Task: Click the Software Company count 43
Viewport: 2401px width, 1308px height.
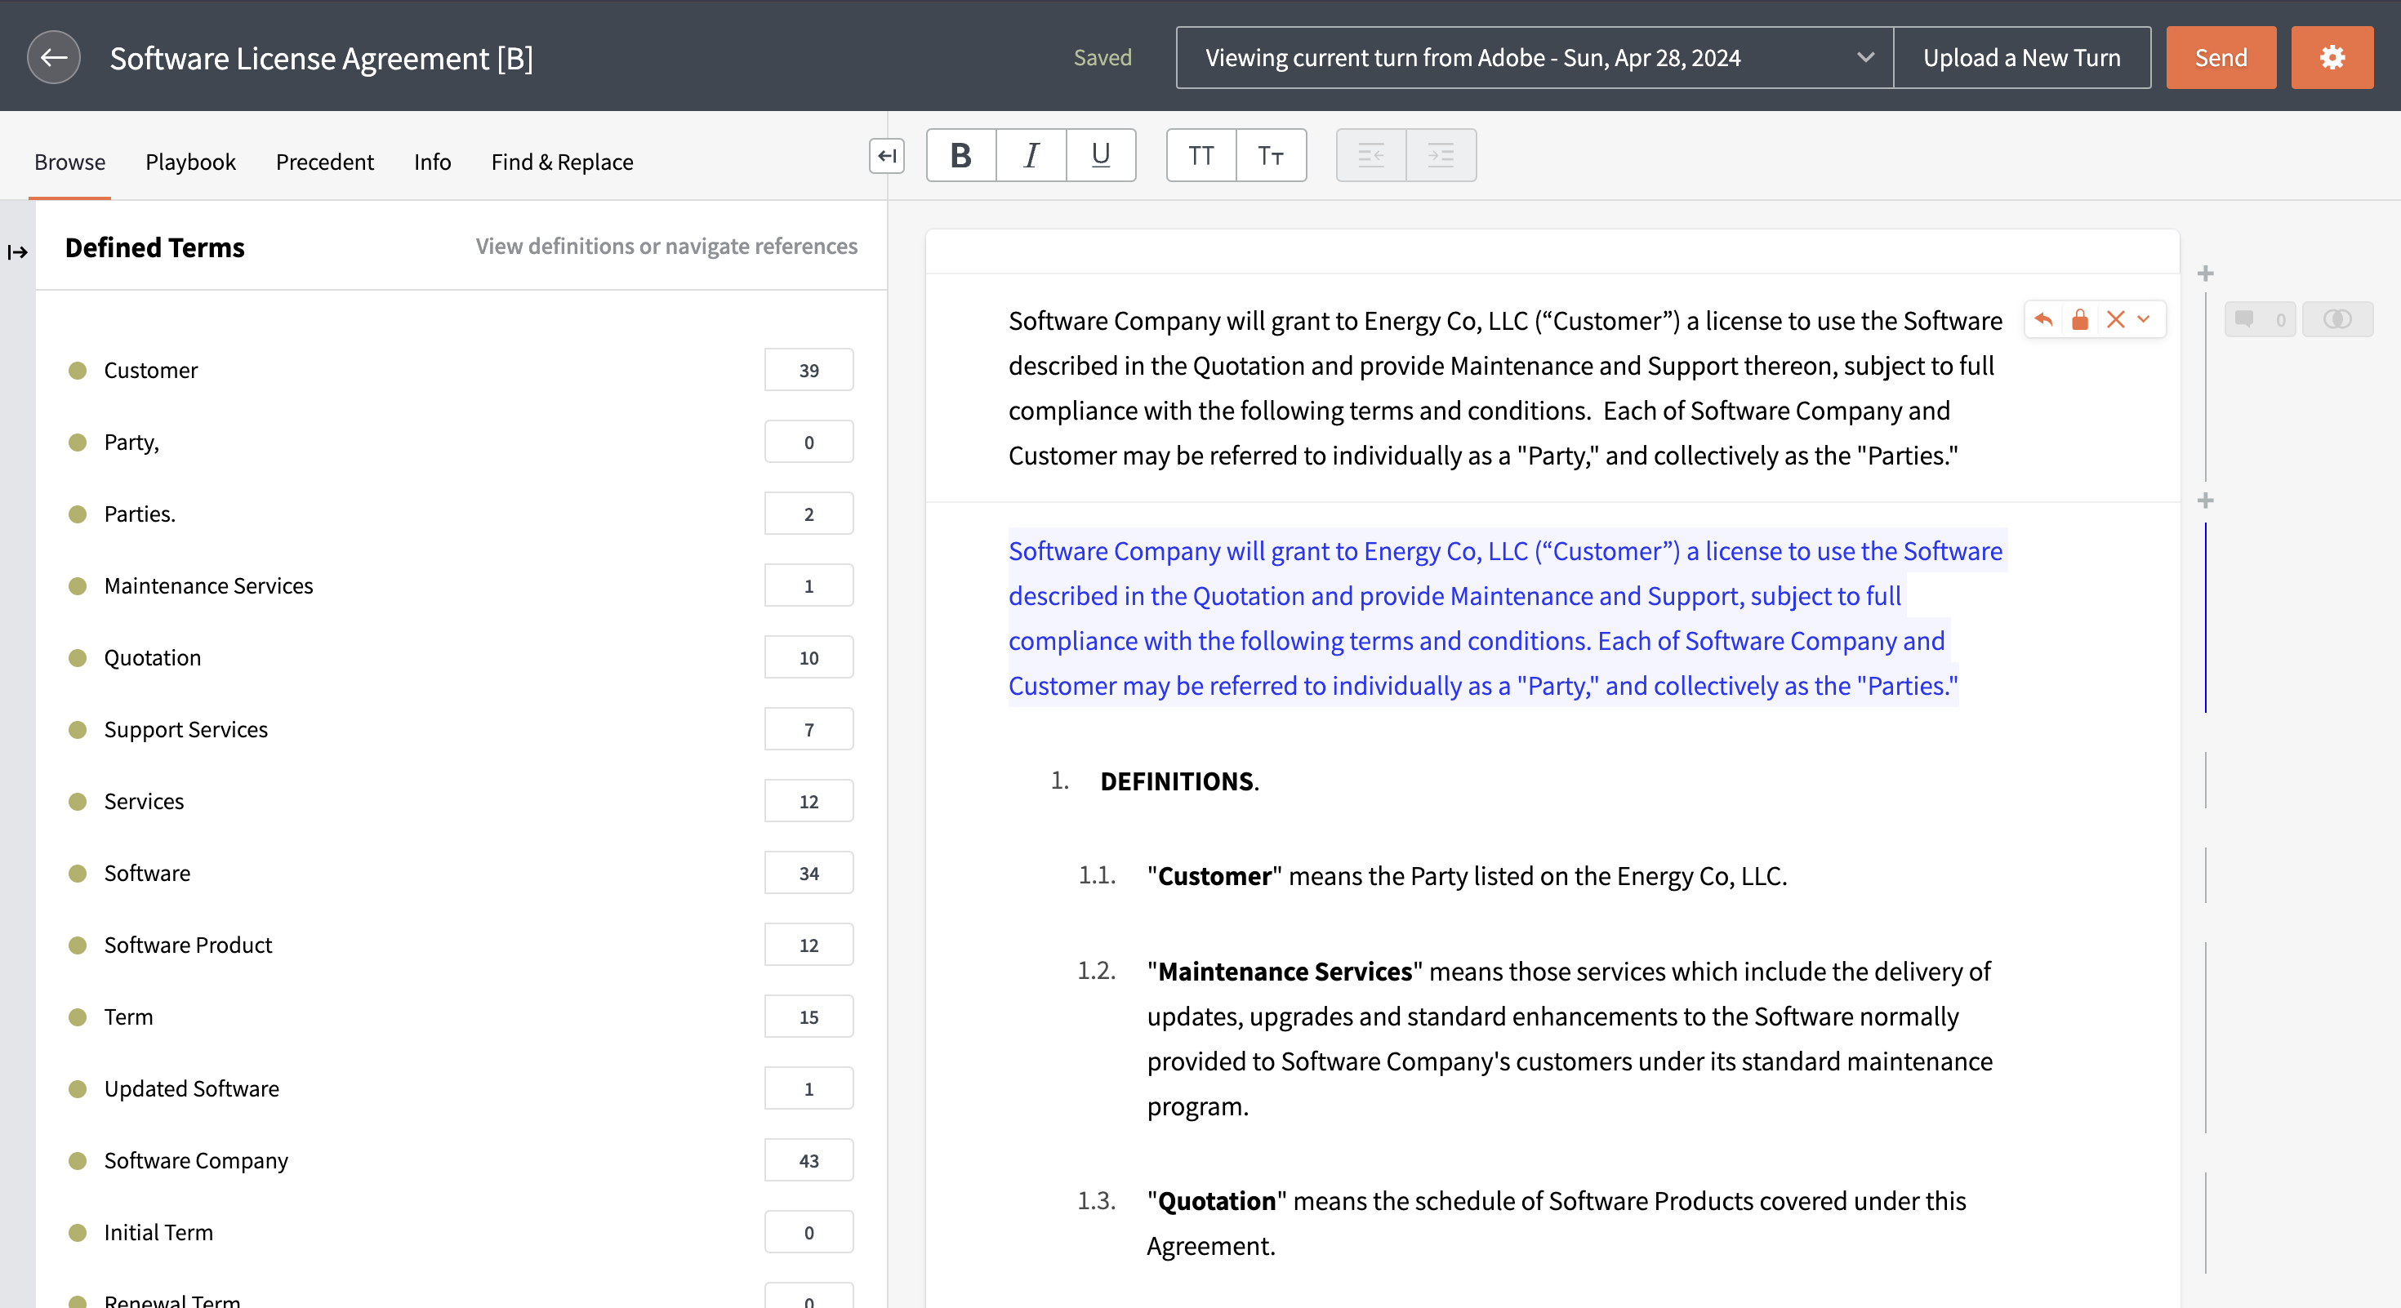Action: (x=809, y=1161)
